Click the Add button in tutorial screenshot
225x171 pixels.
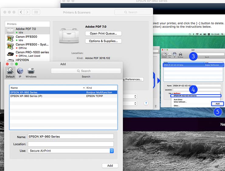pyautogui.click(x=217, y=104)
